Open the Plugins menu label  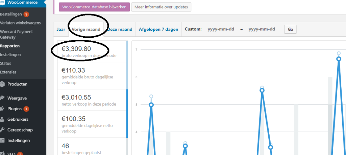click(x=14, y=109)
